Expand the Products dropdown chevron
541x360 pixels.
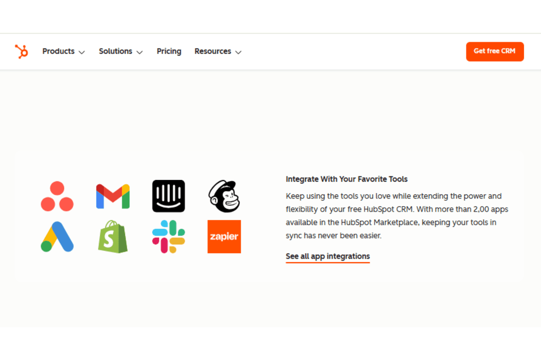click(82, 52)
